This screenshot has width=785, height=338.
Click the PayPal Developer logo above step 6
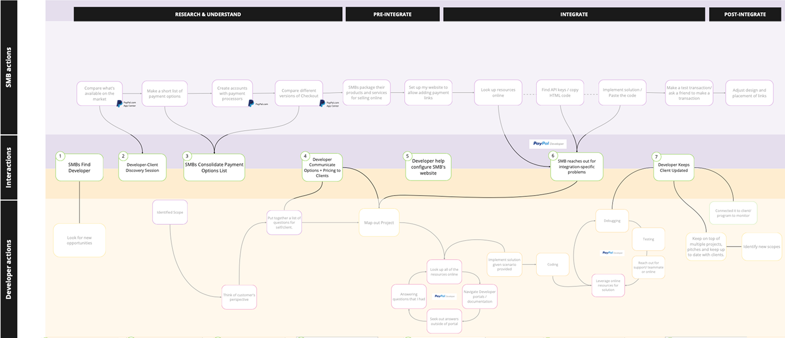[x=547, y=143]
